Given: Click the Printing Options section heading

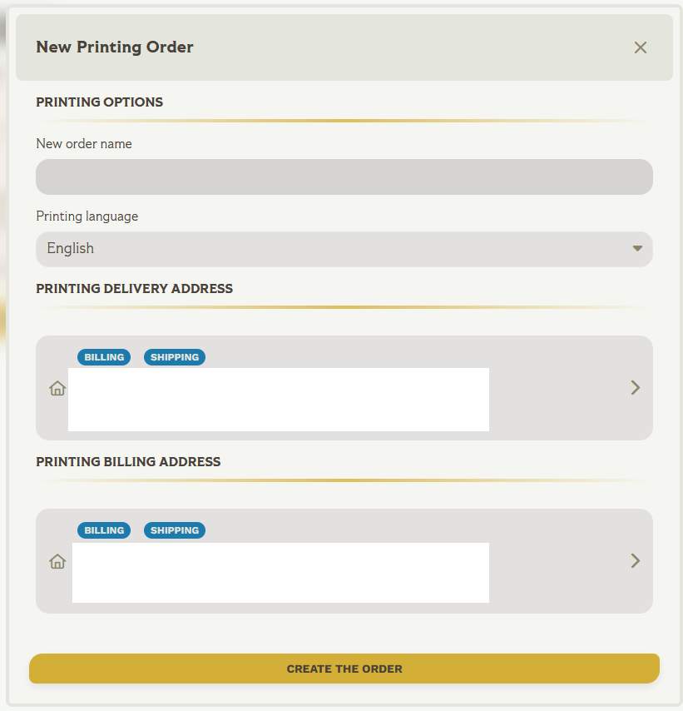Looking at the screenshot, I should 100,102.
